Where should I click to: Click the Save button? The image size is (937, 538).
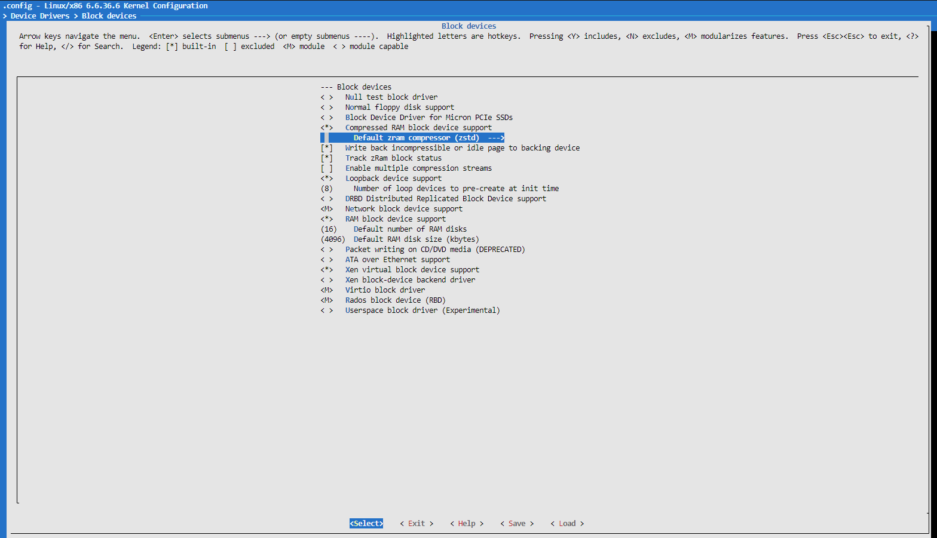coord(517,524)
